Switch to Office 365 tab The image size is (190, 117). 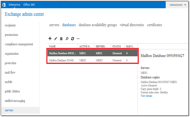pyautogui.click(x=29, y=5)
